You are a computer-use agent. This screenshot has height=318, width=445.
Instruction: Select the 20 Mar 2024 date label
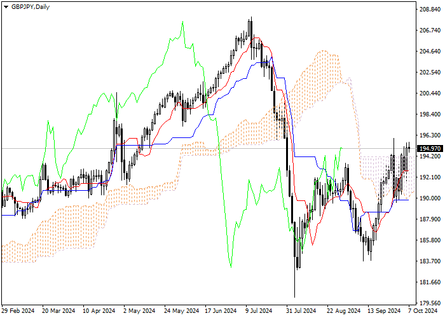[x=59, y=311]
